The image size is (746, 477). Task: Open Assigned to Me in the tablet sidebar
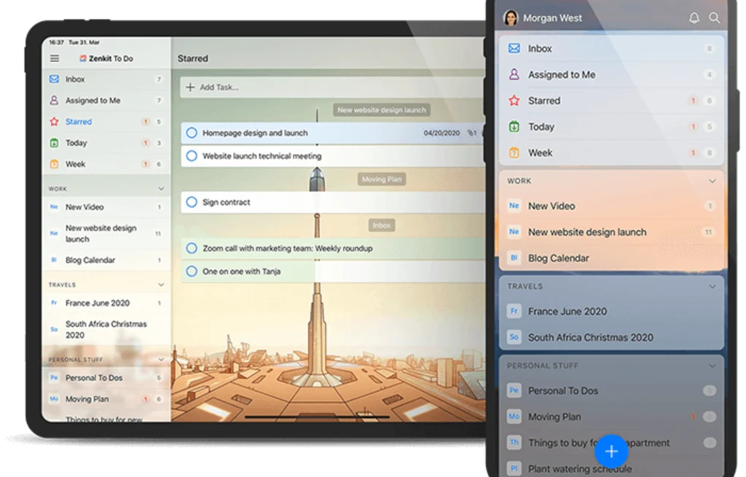[106, 100]
